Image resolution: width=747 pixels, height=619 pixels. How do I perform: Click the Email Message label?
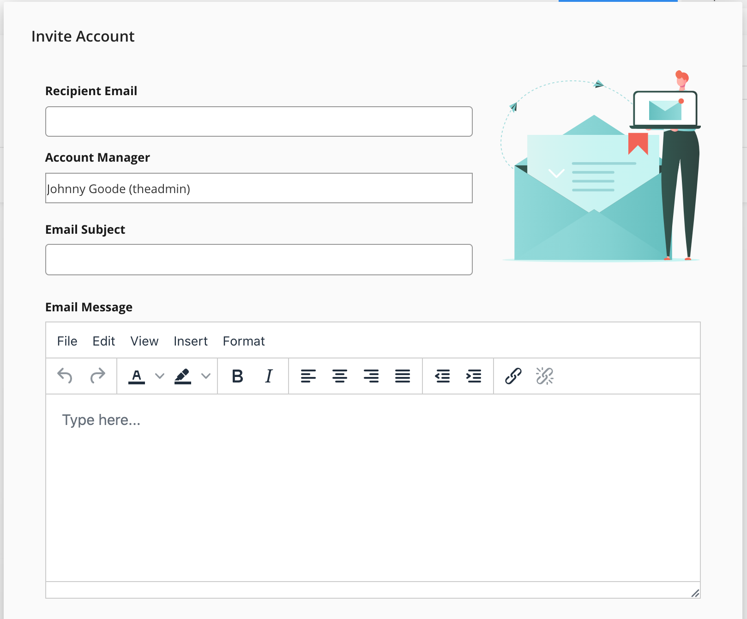click(x=89, y=307)
